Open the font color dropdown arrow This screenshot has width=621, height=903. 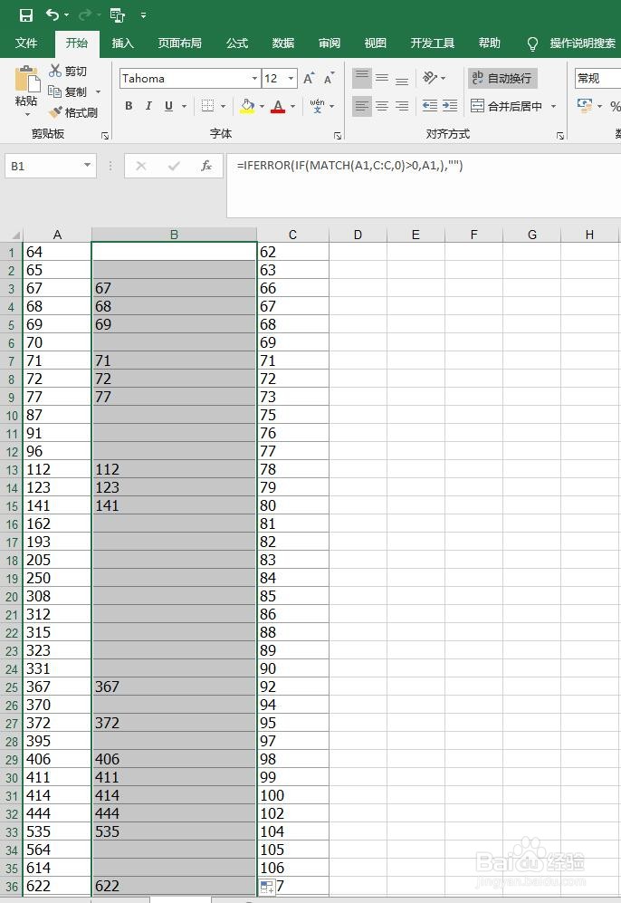(x=293, y=107)
